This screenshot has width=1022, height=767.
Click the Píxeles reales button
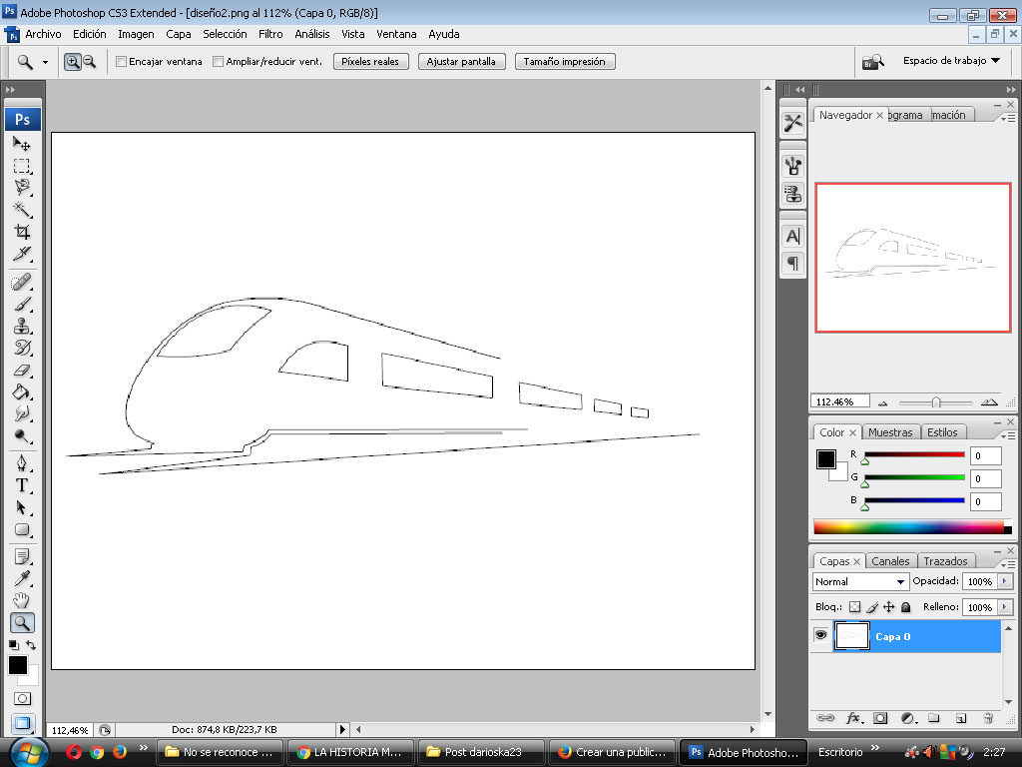[370, 61]
